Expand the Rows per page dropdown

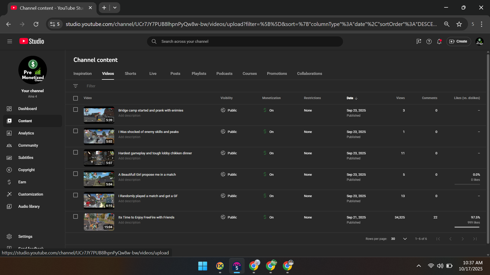tap(405, 239)
